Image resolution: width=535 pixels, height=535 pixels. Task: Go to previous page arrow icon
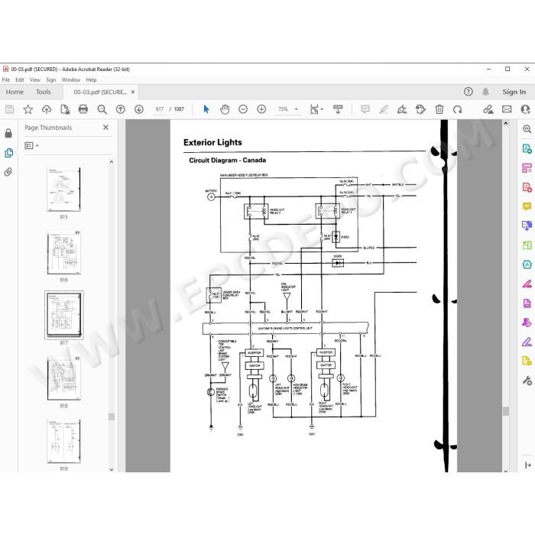tap(121, 109)
